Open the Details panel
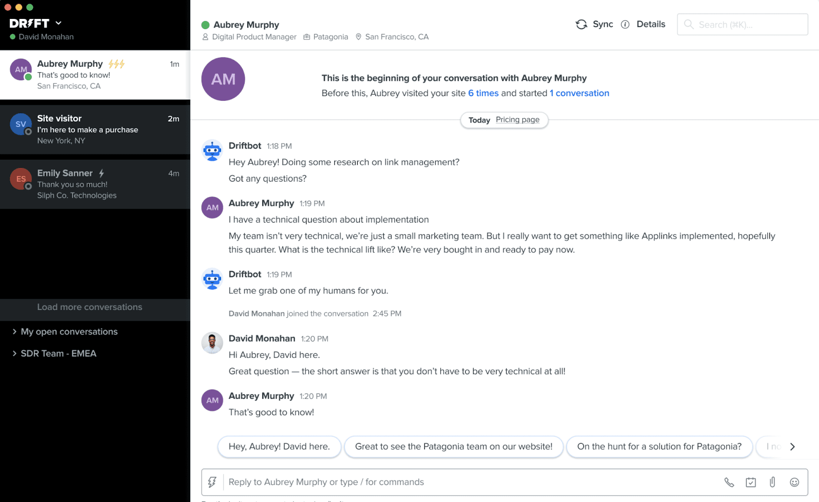Viewport: 819px width, 502px height. (651, 24)
